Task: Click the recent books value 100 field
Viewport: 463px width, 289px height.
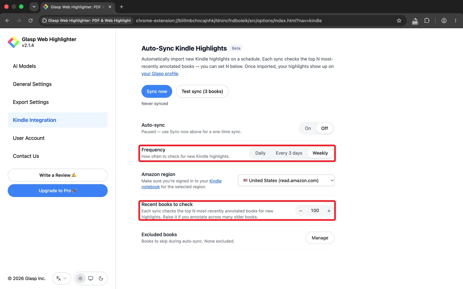Action: pos(315,211)
